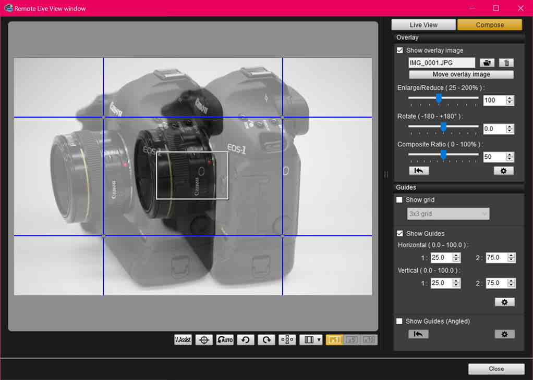Enable Show grid checkbox

399,200
